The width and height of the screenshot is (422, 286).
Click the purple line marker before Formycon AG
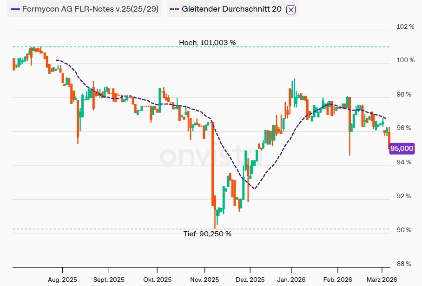pyautogui.click(x=15, y=9)
